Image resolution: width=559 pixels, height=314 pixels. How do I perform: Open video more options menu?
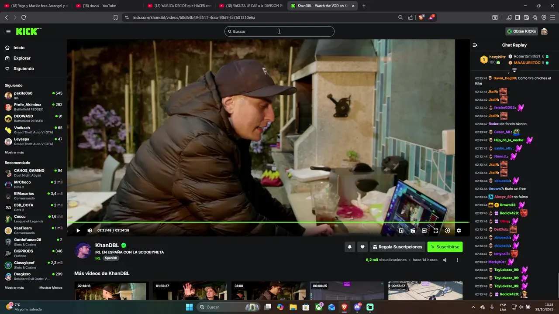click(x=457, y=260)
